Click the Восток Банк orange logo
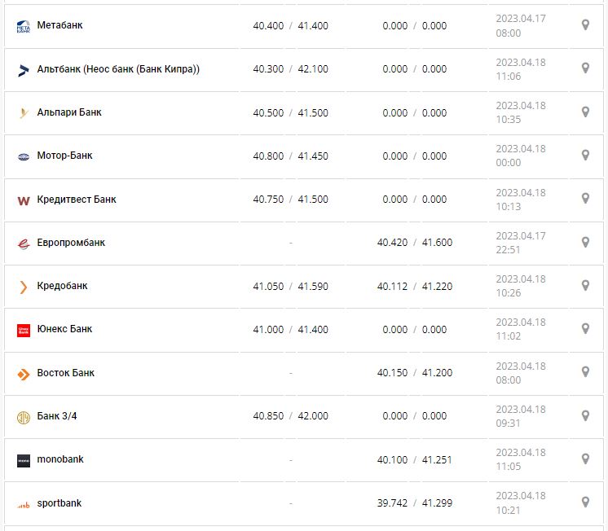This screenshot has height=531, width=608. [24, 373]
